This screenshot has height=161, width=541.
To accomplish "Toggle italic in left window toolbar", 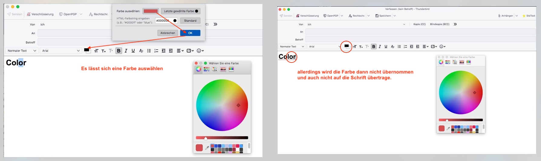I will [126, 51].
